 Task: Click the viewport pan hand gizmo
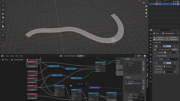pos(146,10)
